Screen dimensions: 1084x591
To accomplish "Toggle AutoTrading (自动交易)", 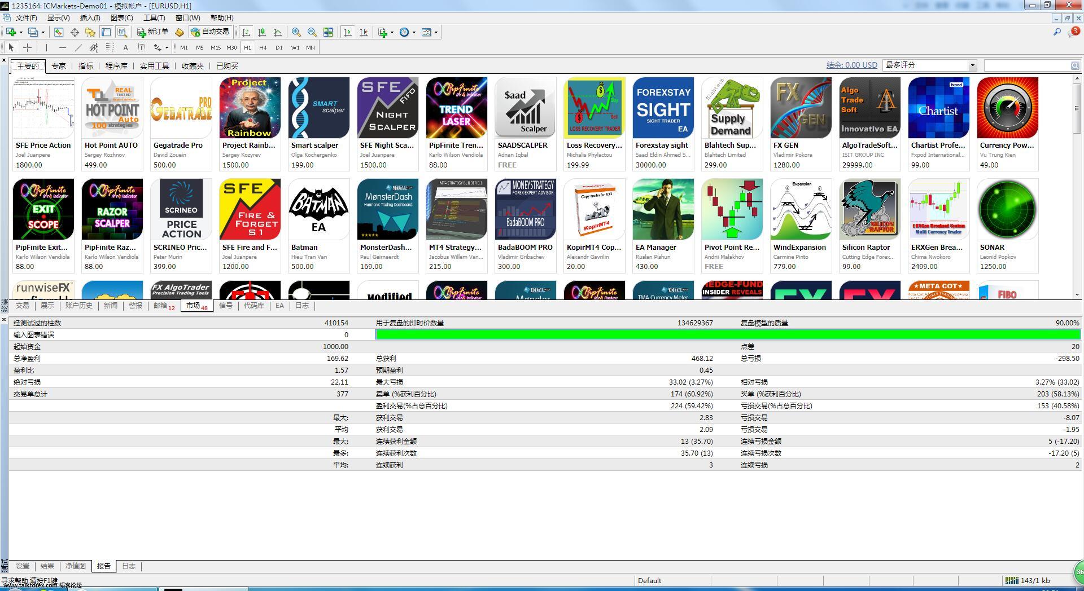I will click(x=210, y=32).
